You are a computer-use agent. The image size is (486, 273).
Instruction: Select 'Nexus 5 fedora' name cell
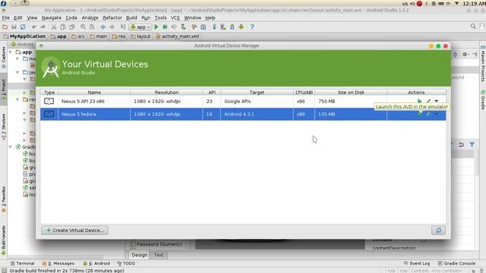coord(94,115)
